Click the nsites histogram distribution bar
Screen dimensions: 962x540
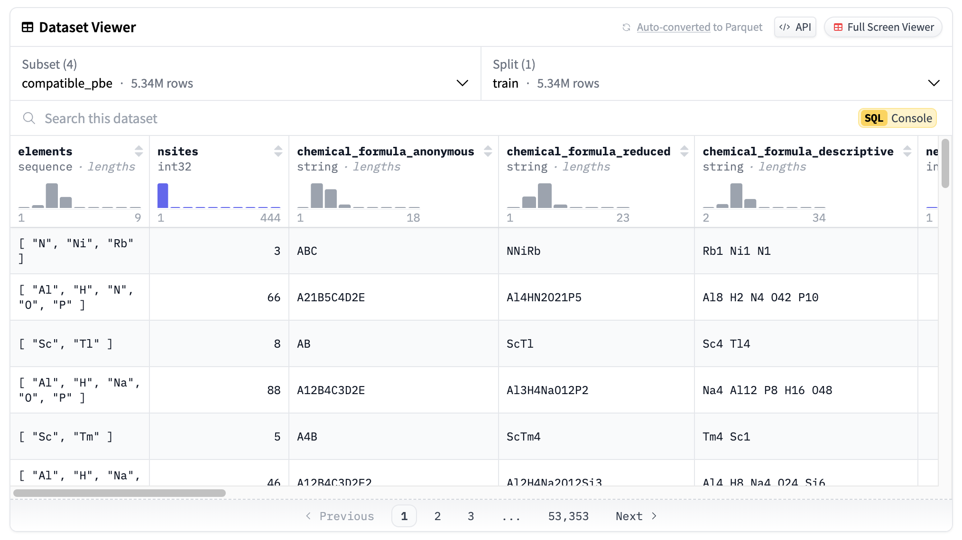[x=162, y=195]
